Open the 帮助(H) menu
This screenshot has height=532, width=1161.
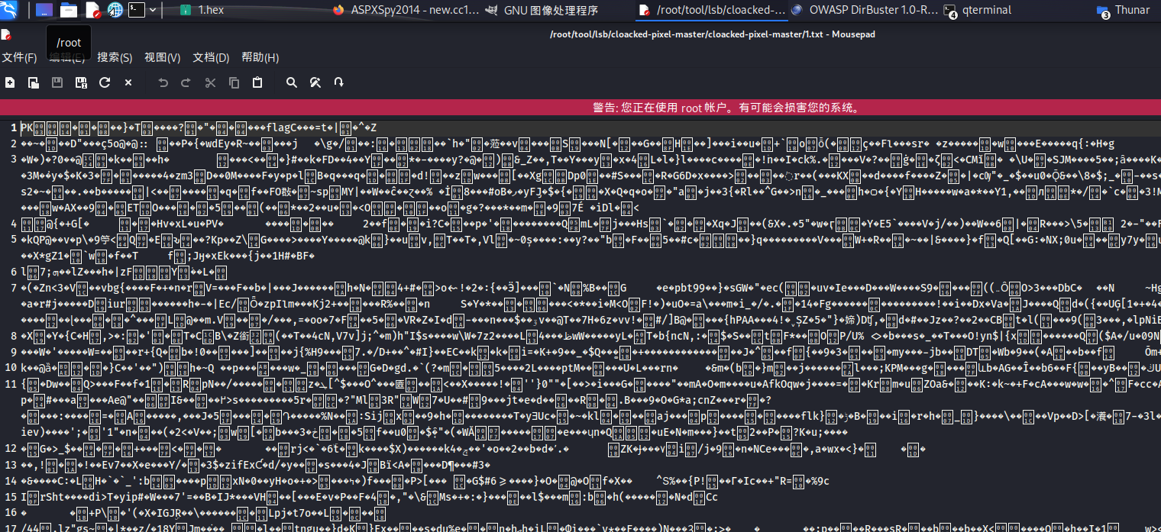[x=260, y=58]
